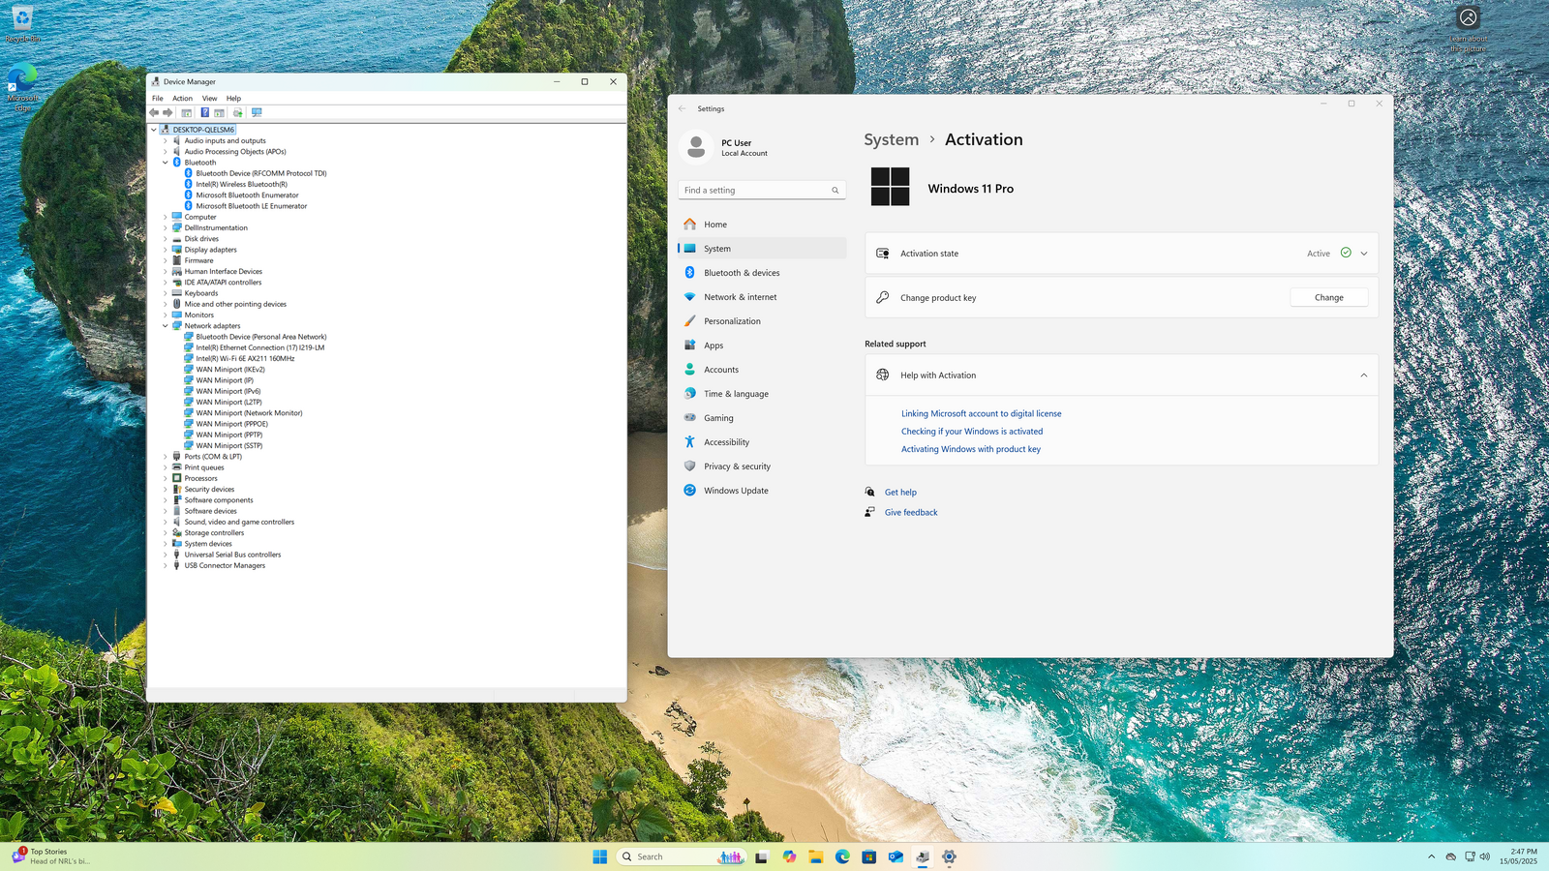Viewport: 1549px width, 871px height.
Task: Open the File menu in Device Manager
Action: coord(158,98)
